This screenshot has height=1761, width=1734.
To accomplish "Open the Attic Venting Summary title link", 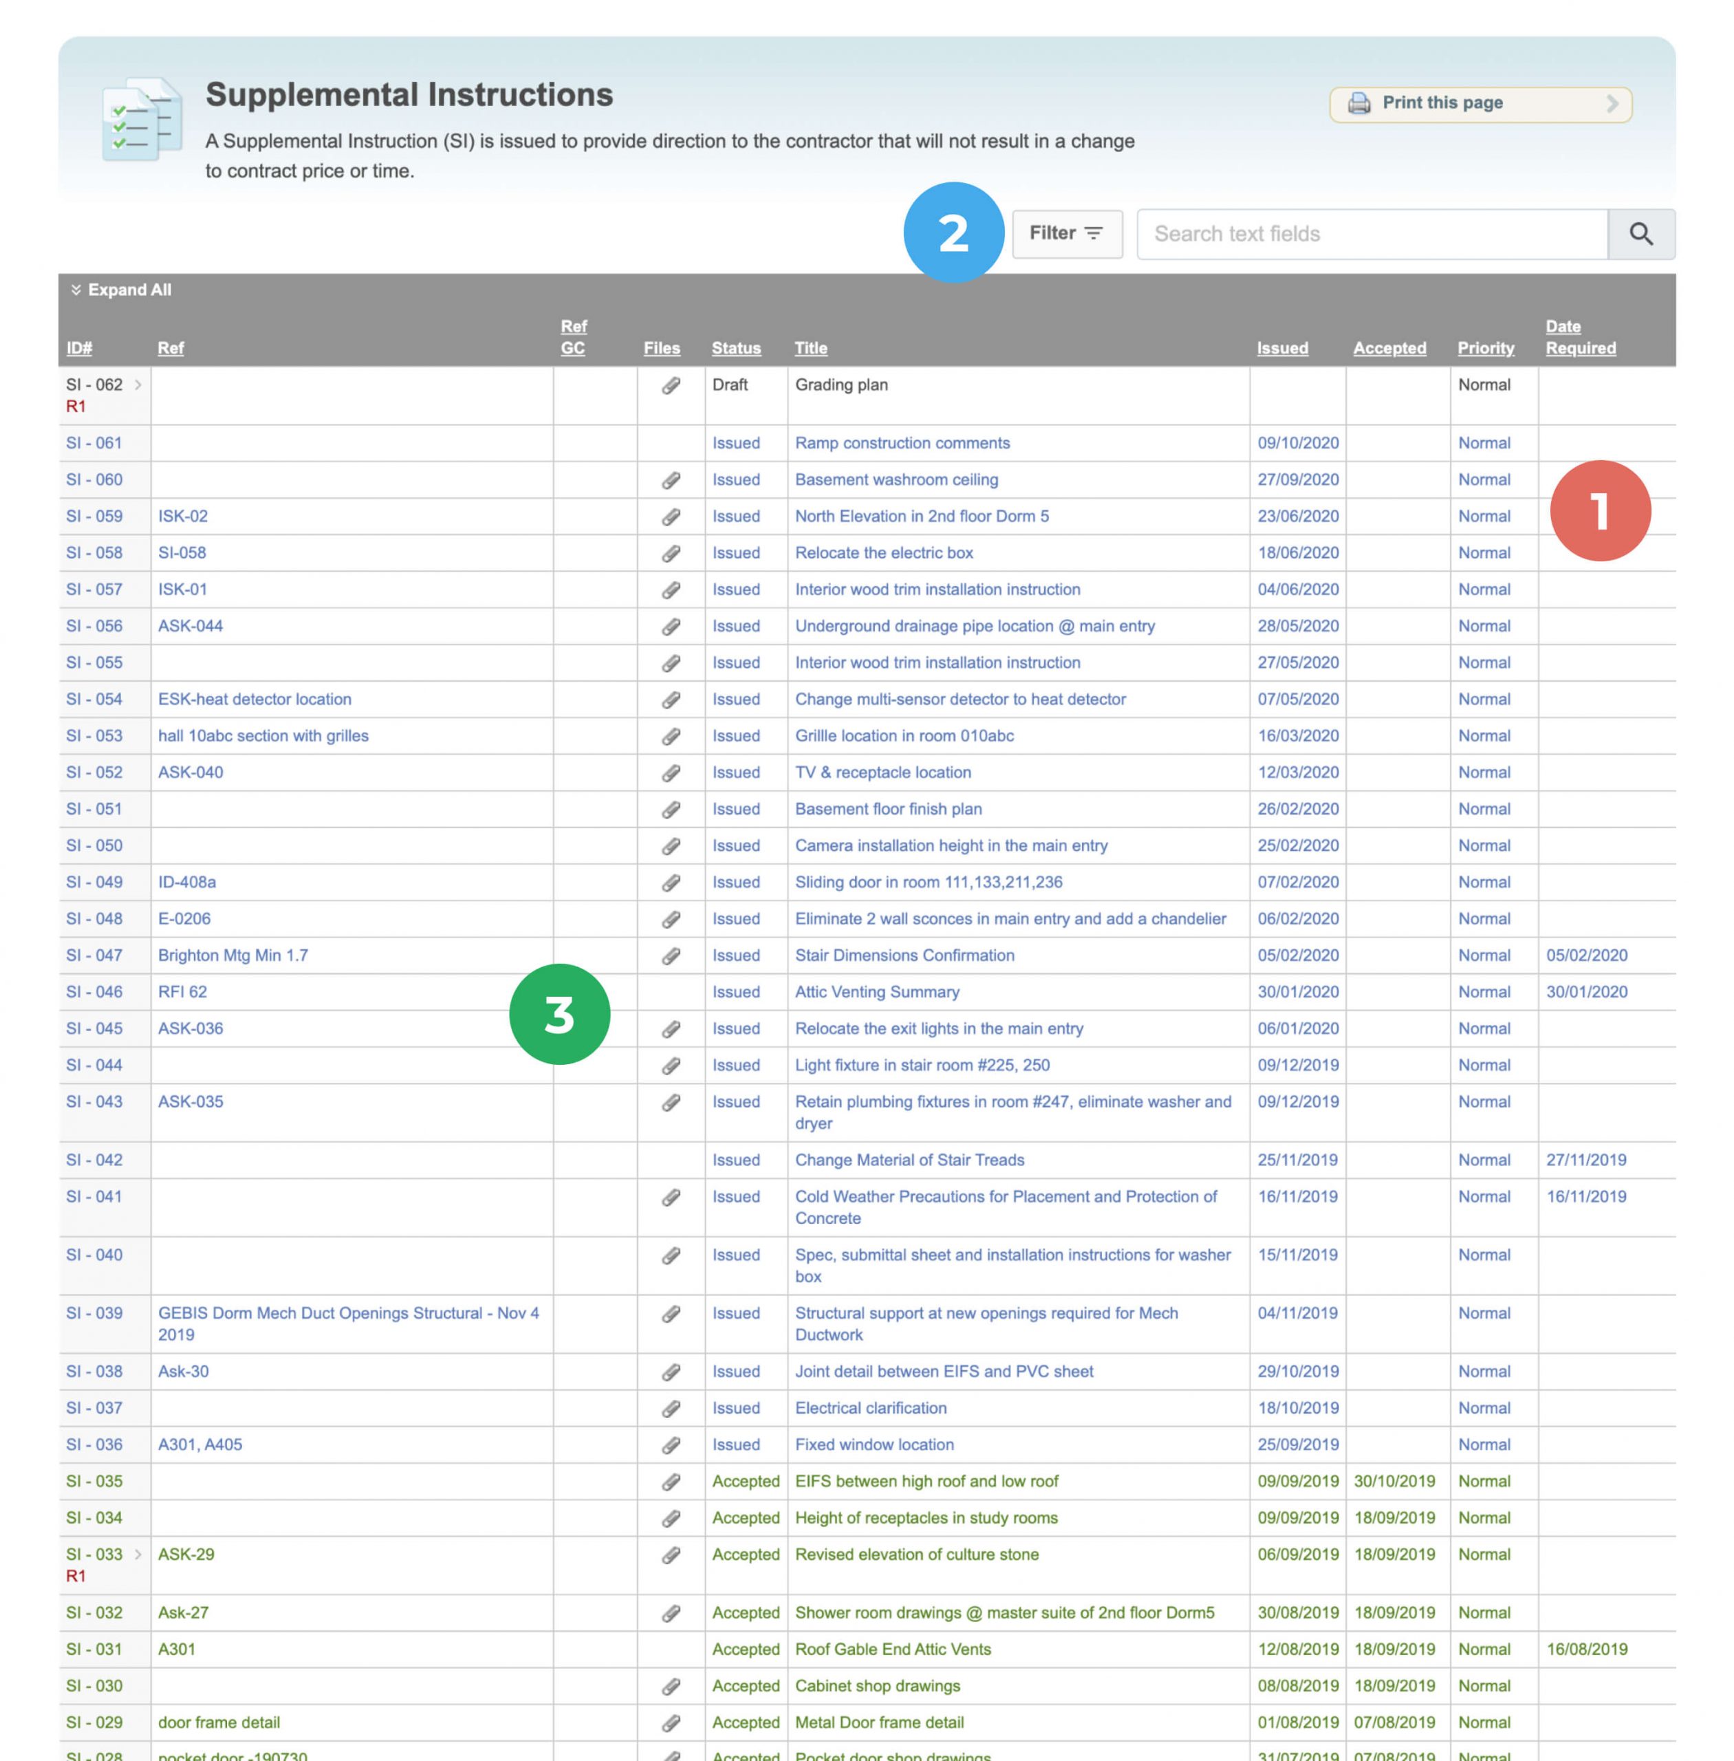I will 876,992.
